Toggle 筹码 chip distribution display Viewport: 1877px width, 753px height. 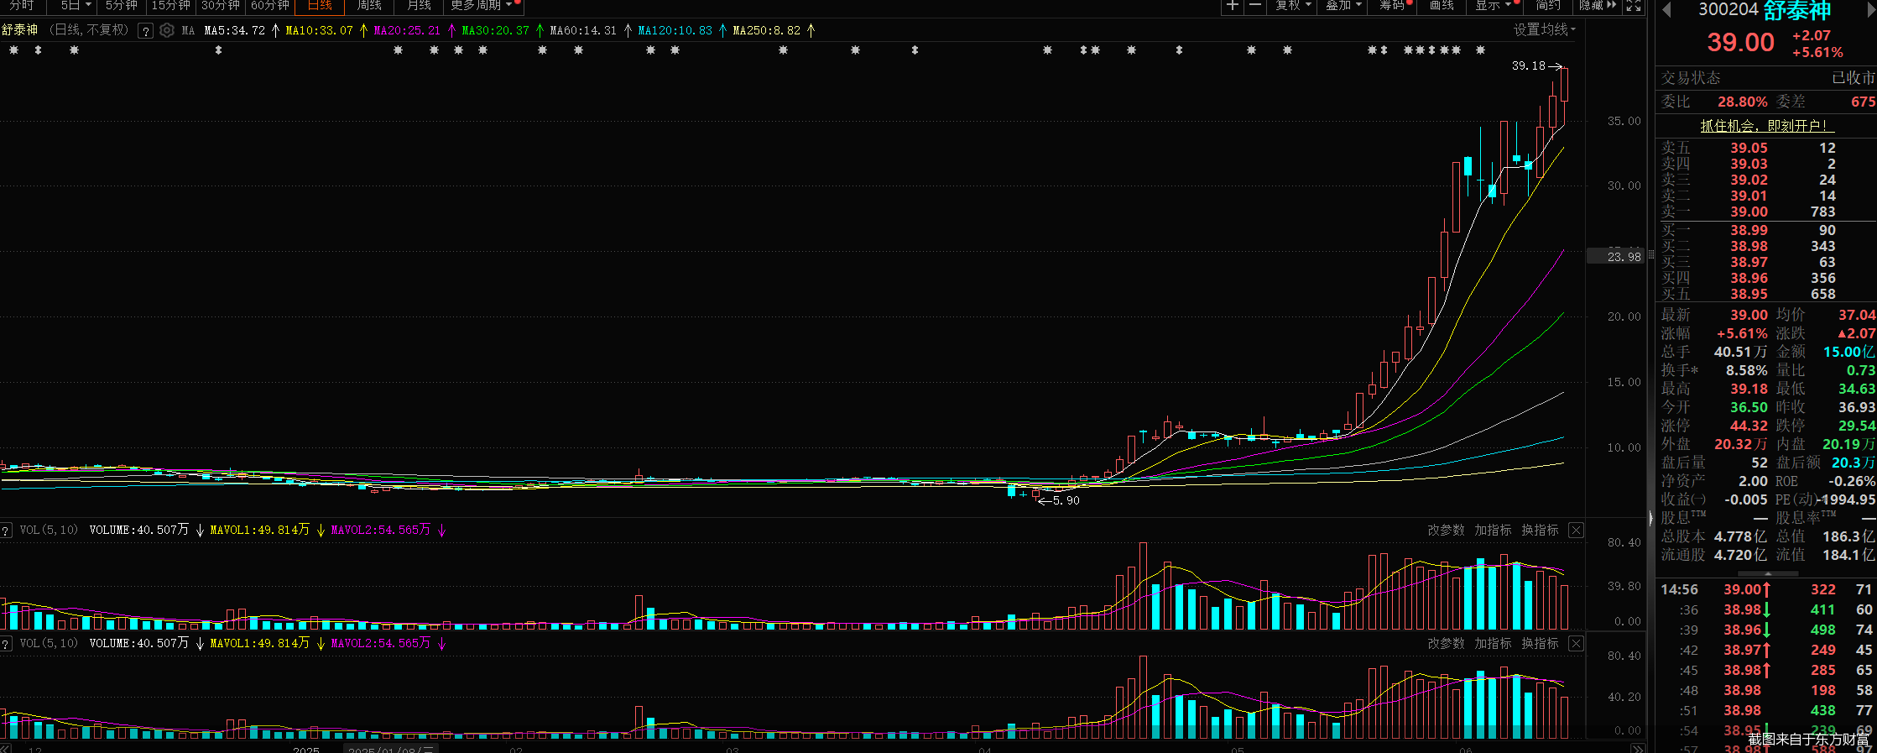pos(1393,6)
